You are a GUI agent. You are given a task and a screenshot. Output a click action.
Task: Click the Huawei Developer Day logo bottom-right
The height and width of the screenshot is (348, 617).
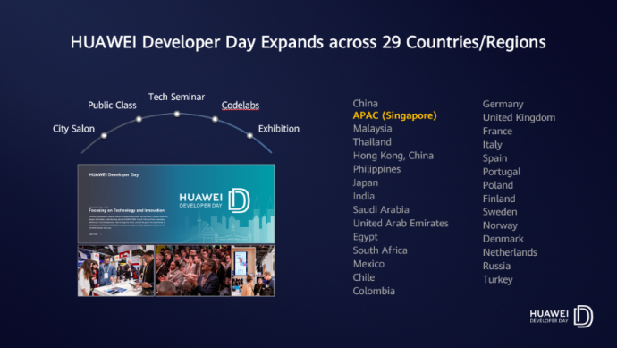click(x=562, y=316)
